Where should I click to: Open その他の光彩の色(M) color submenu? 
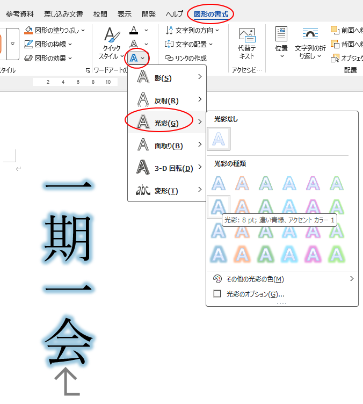point(282,279)
